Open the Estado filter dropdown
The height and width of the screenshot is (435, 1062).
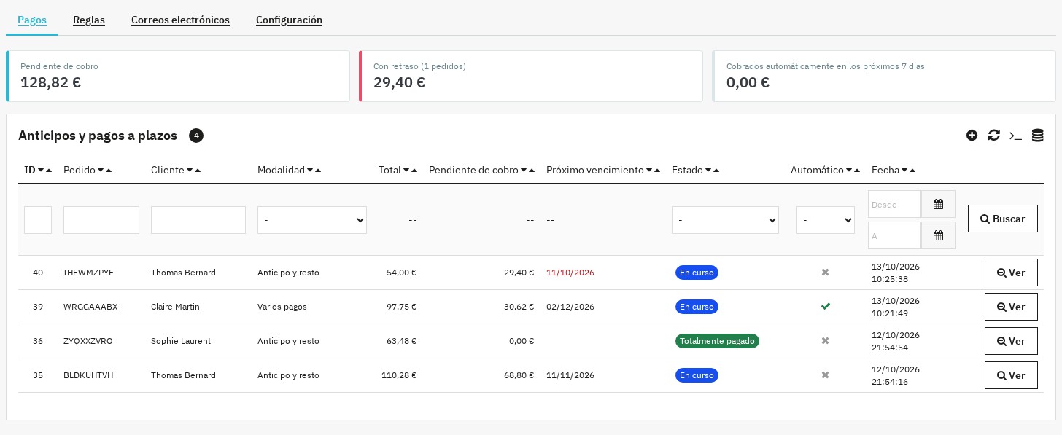pyautogui.click(x=725, y=220)
